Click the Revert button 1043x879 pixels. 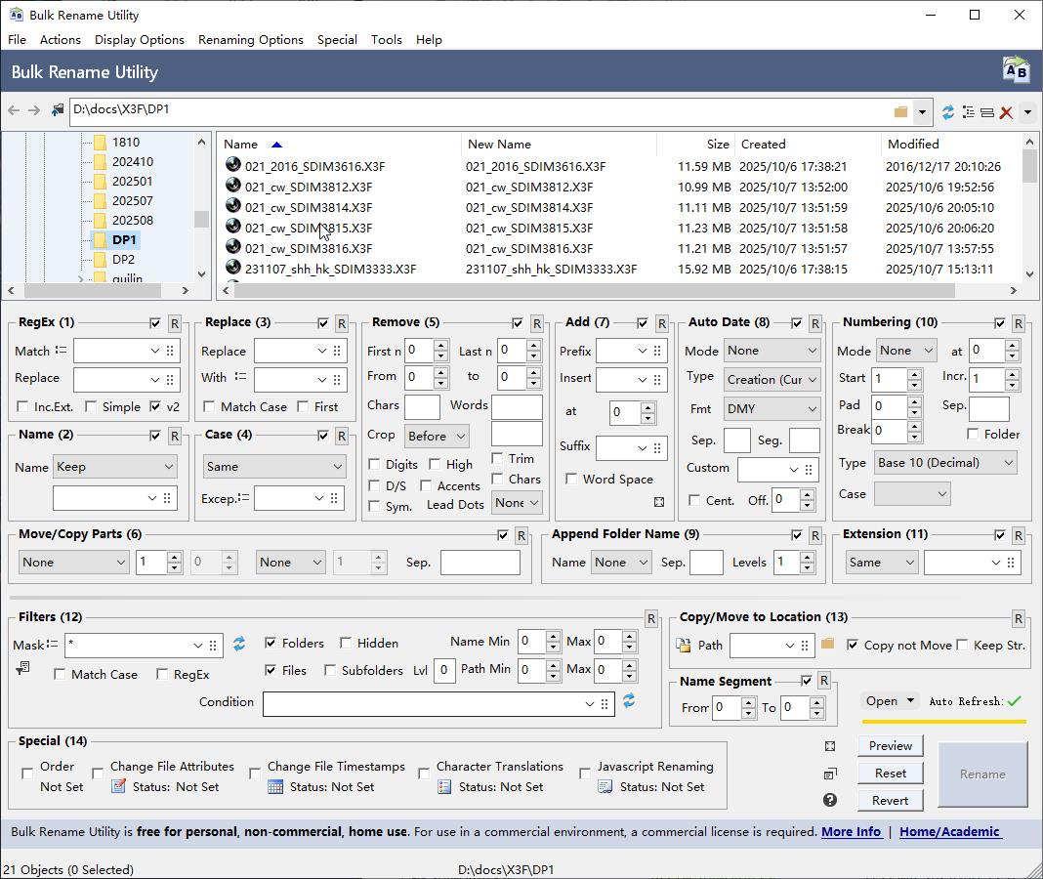tap(890, 801)
